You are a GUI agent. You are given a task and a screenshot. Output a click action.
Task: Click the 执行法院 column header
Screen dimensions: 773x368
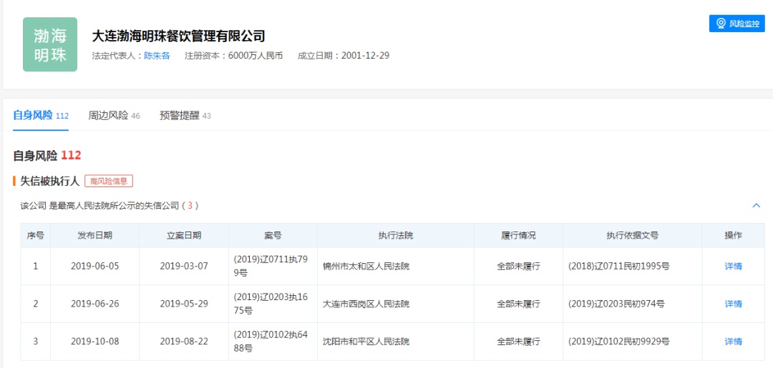[x=396, y=236]
